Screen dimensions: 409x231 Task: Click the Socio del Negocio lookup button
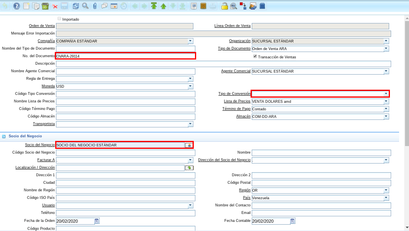coord(189,145)
